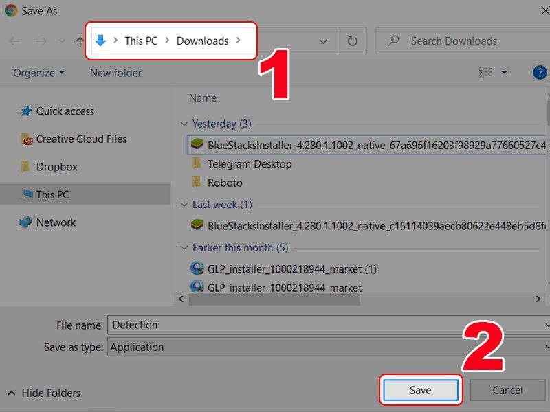
Task: Click the This PC computer icon
Action: 27,194
